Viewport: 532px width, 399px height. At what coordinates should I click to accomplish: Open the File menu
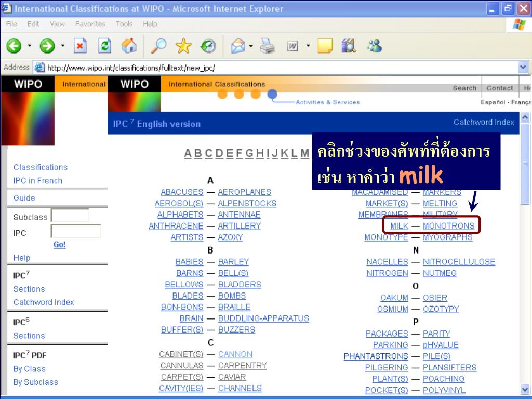11,24
